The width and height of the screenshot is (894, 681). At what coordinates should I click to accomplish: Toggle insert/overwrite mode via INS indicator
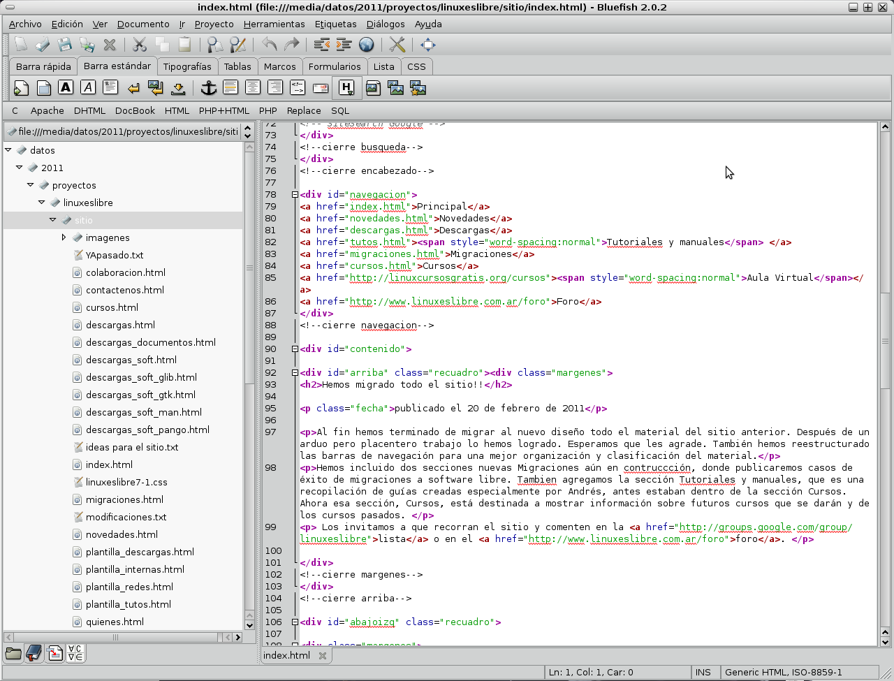[x=704, y=672]
